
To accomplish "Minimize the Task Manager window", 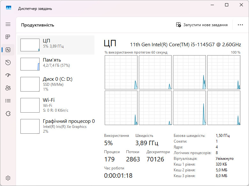I will pyautogui.click(x=212, y=5).
